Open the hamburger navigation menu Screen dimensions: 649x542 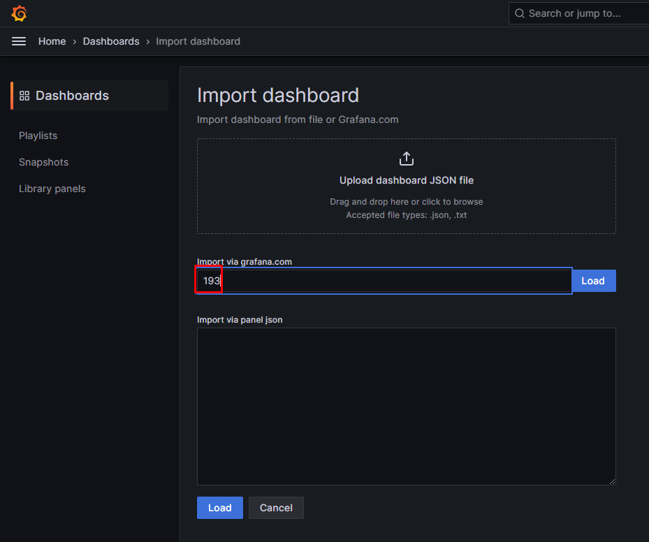tap(19, 41)
